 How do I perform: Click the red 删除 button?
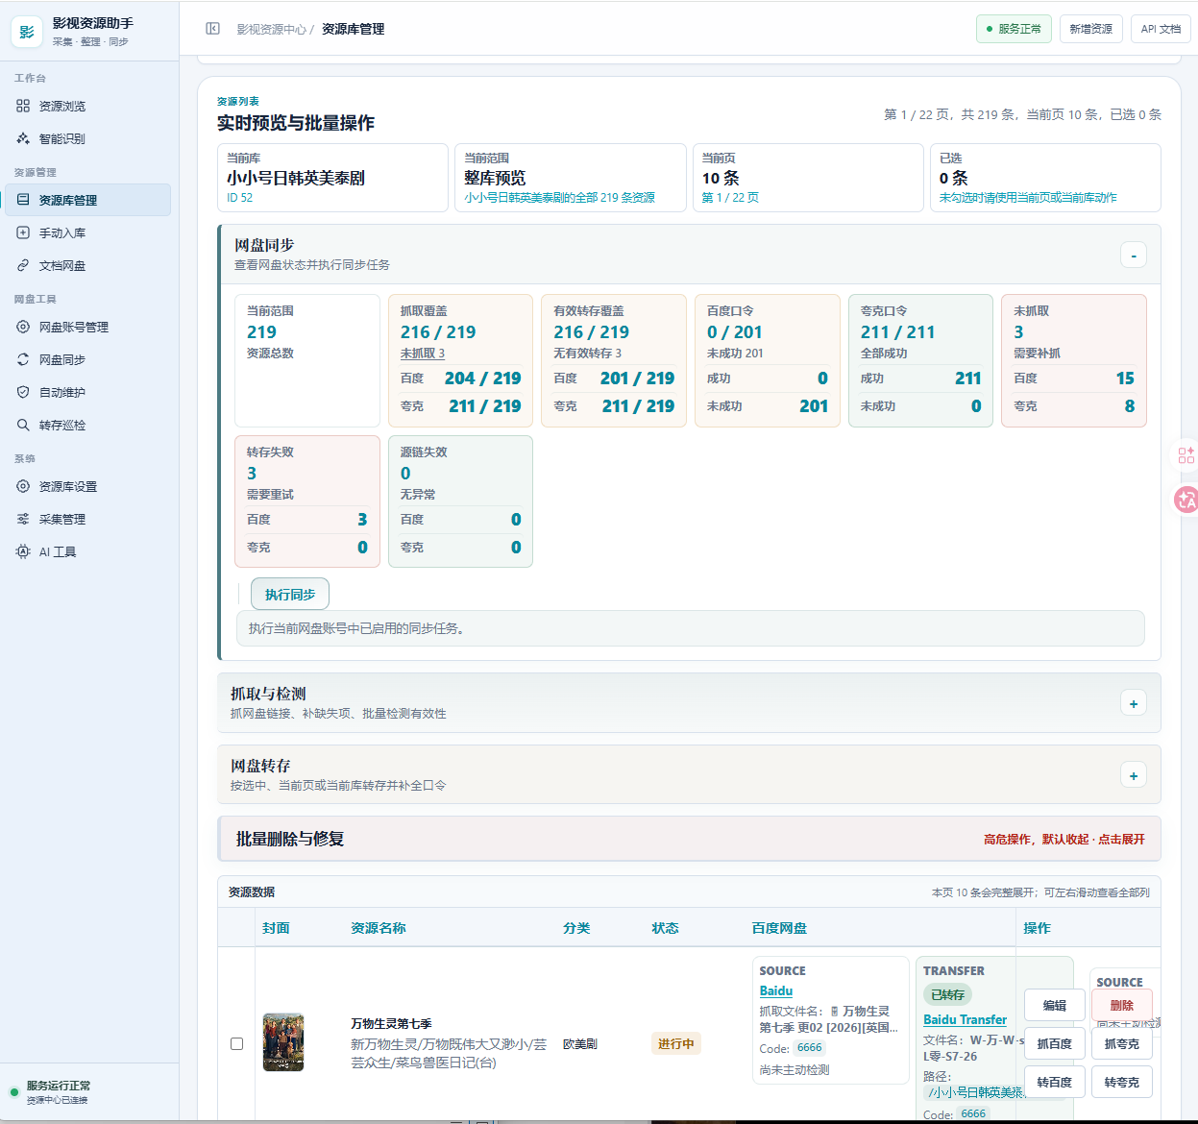[x=1122, y=1005]
